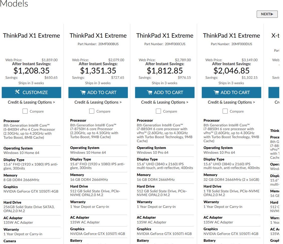Tick Compare checkbox for the $1,208.35 model

25,111
